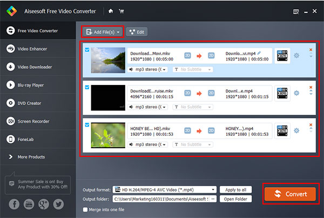Screen dimensions: 324x218
Task: Open No Subtitle dropdown for HONEY BE... HD).mkv
Action: pos(193,144)
